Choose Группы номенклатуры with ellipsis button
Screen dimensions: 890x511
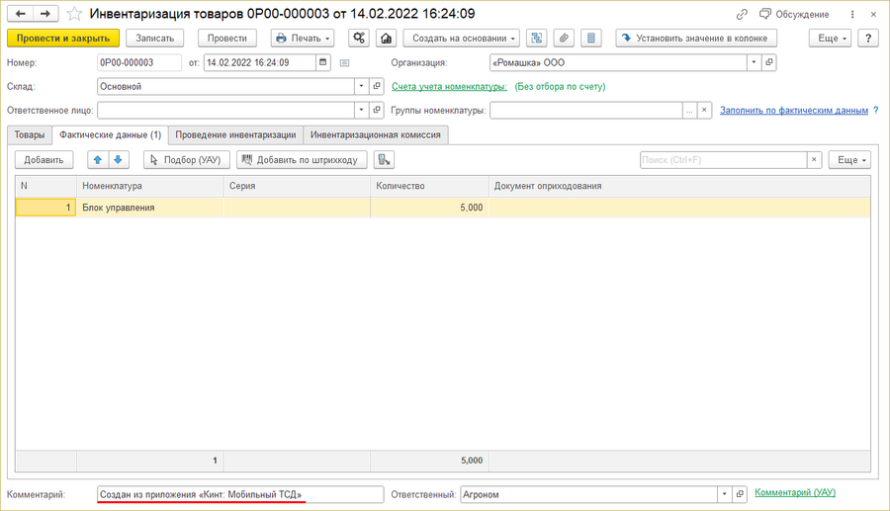pos(689,110)
